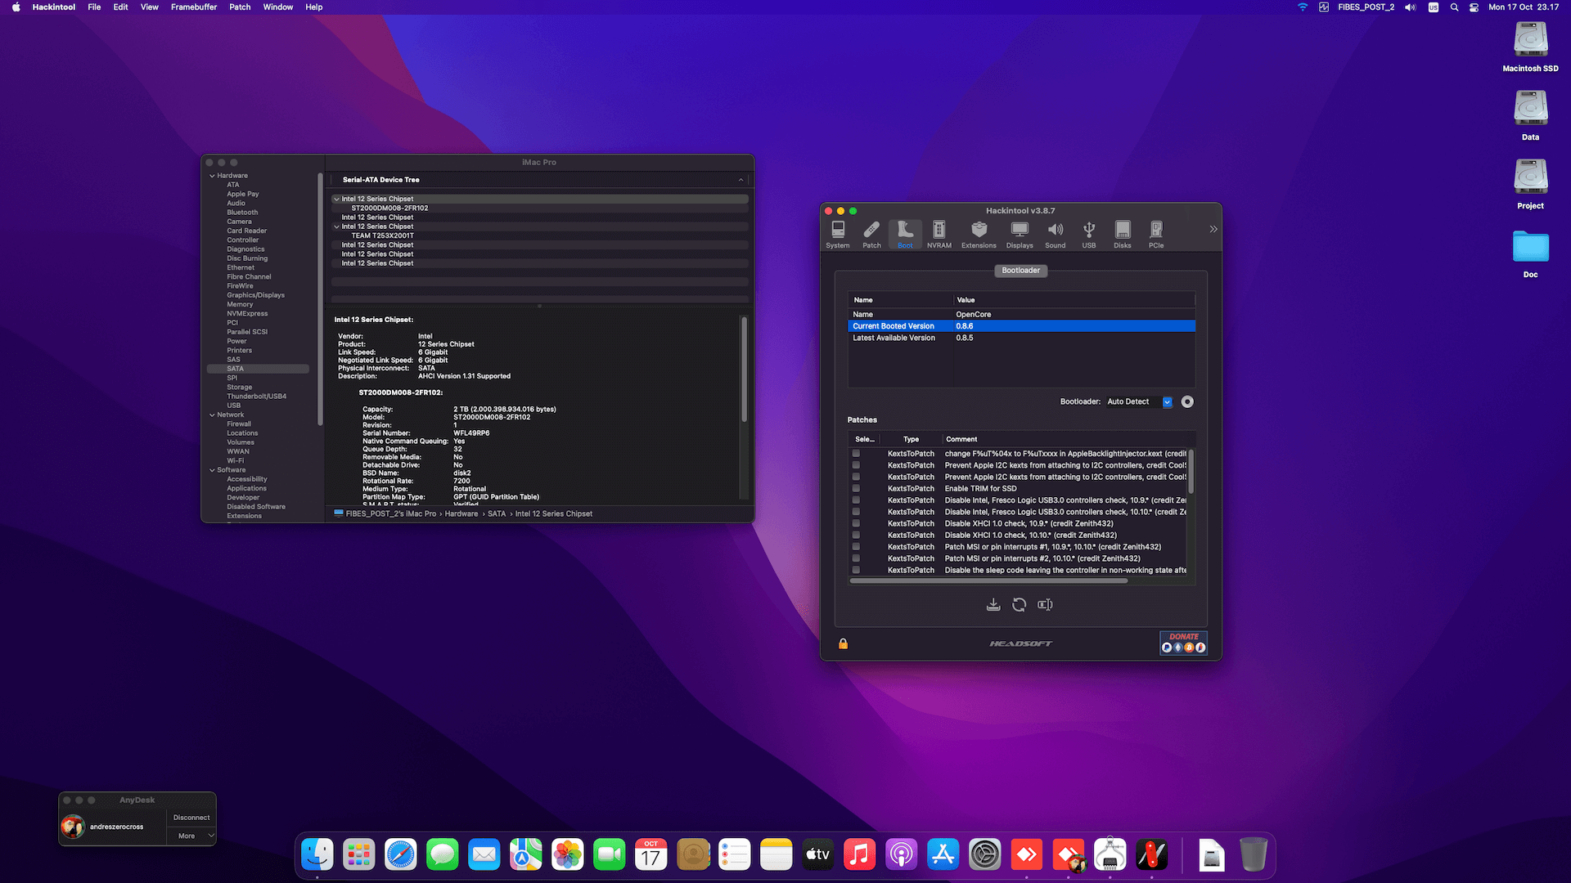The image size is (1571, 883).
Task: Click the rename icon beside the refresh icon
Action: point(1045,605)
